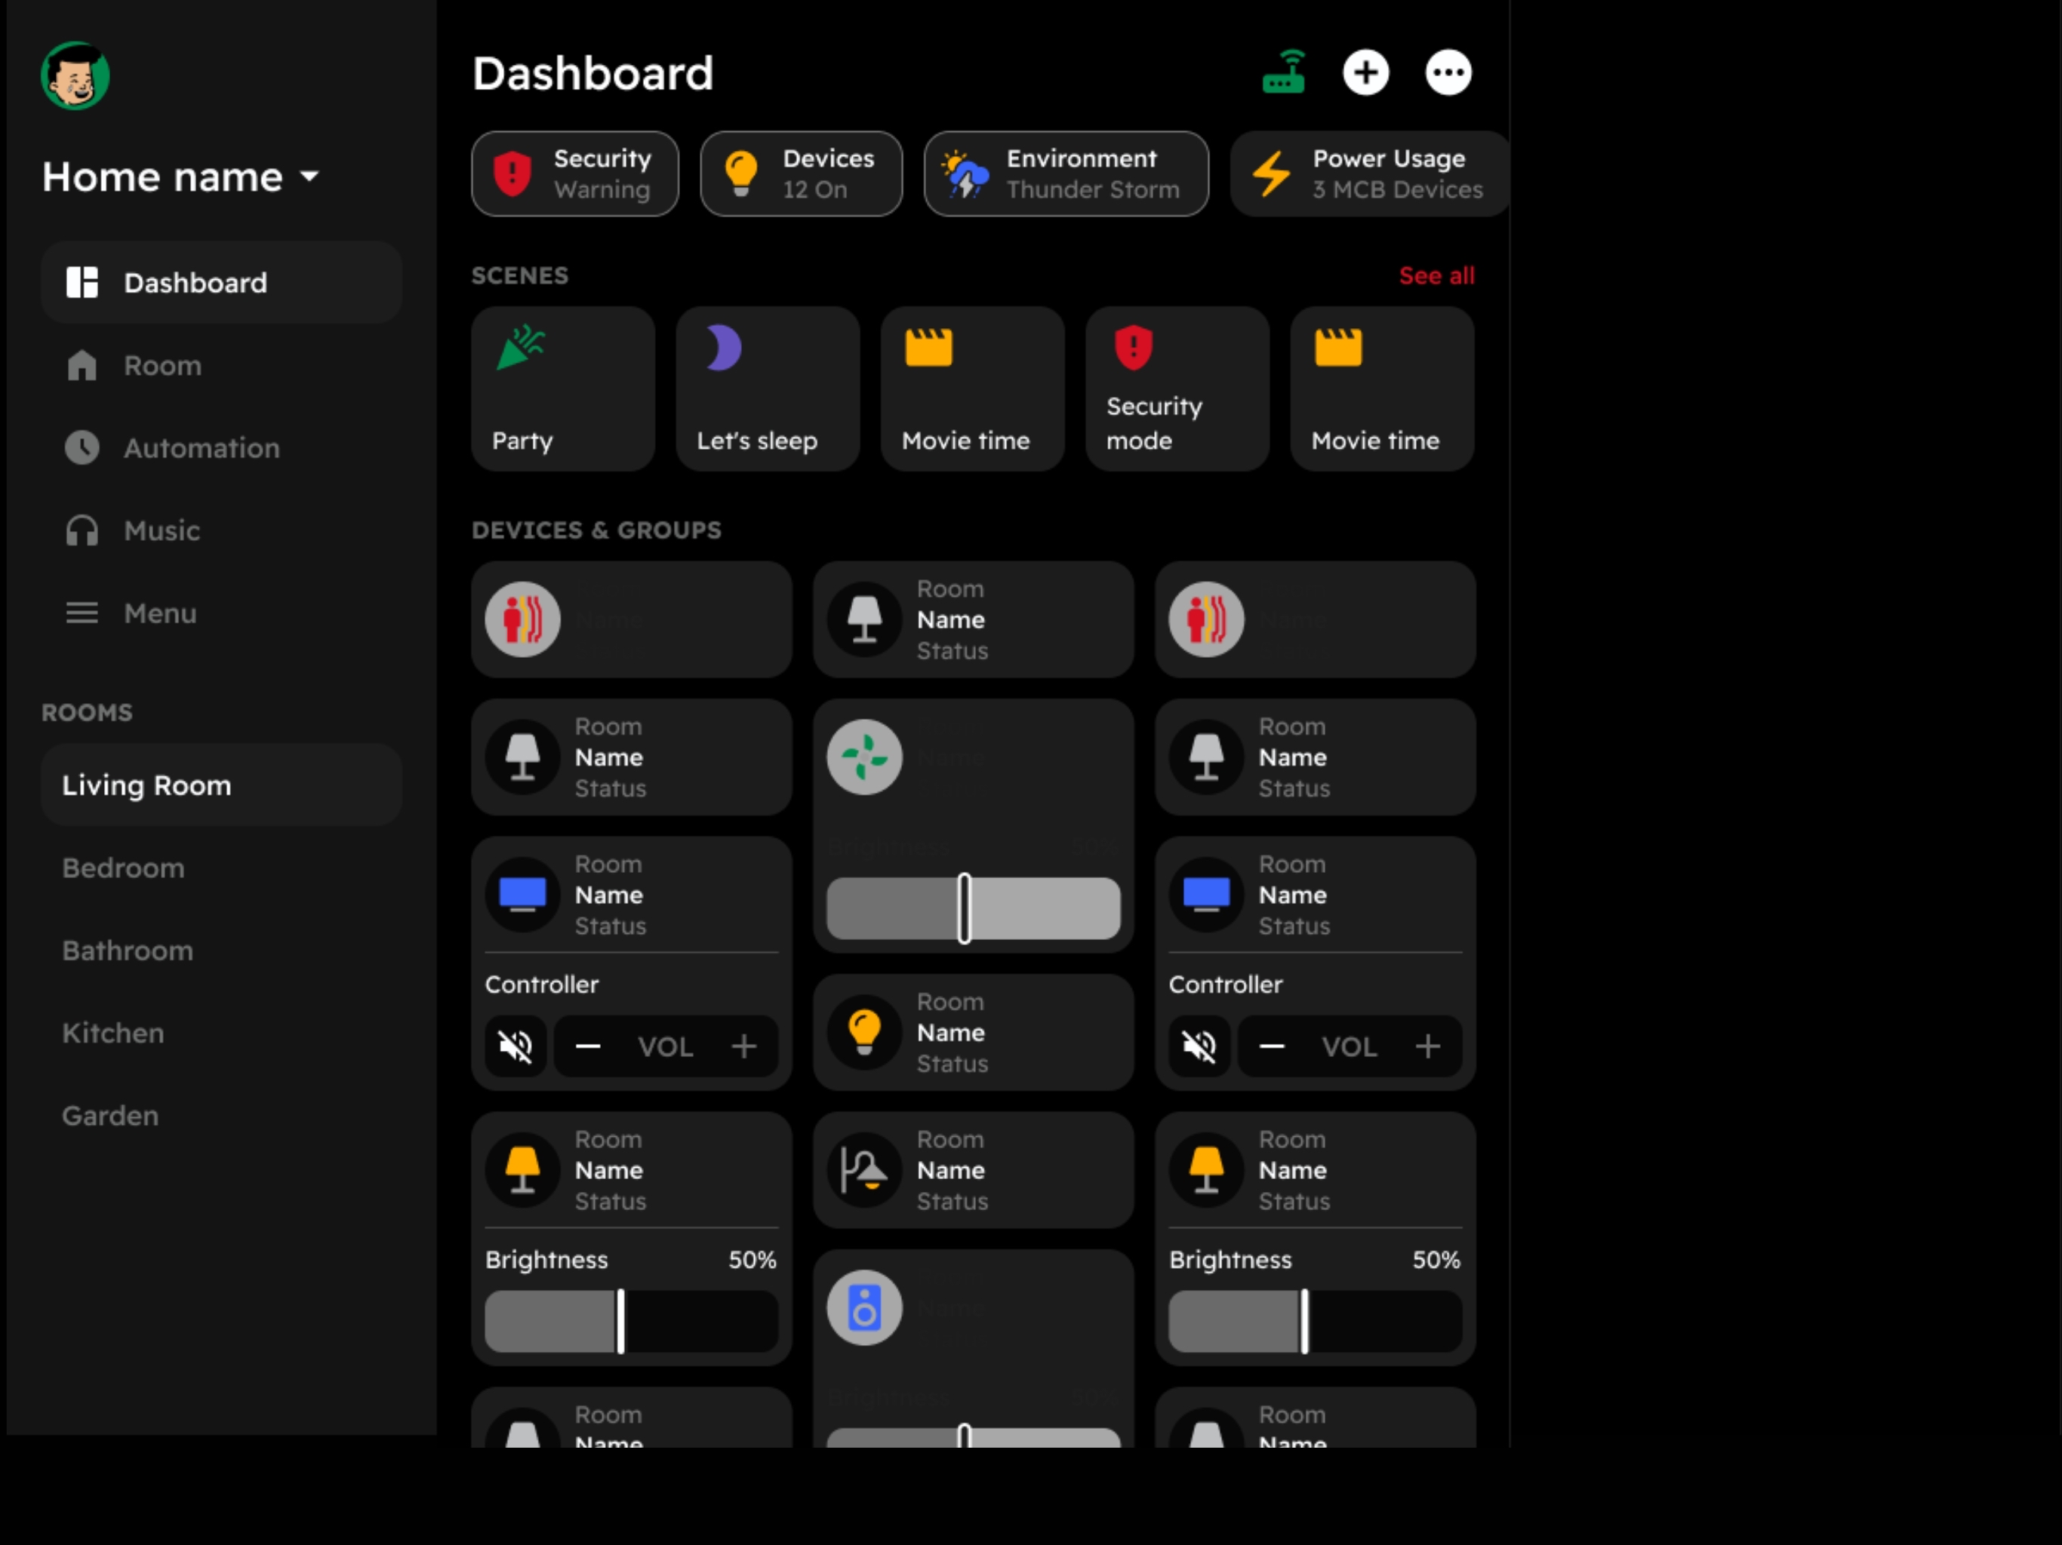Expand the Home name dropdown

181,177
